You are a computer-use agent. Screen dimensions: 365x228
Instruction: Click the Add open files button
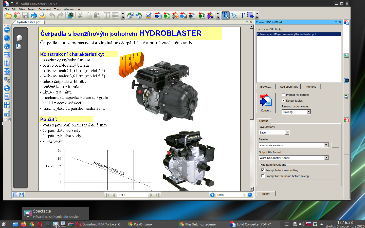click(289, 87)
